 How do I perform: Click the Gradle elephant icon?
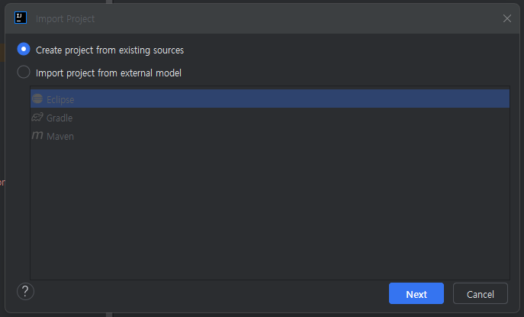click(37, 117)
